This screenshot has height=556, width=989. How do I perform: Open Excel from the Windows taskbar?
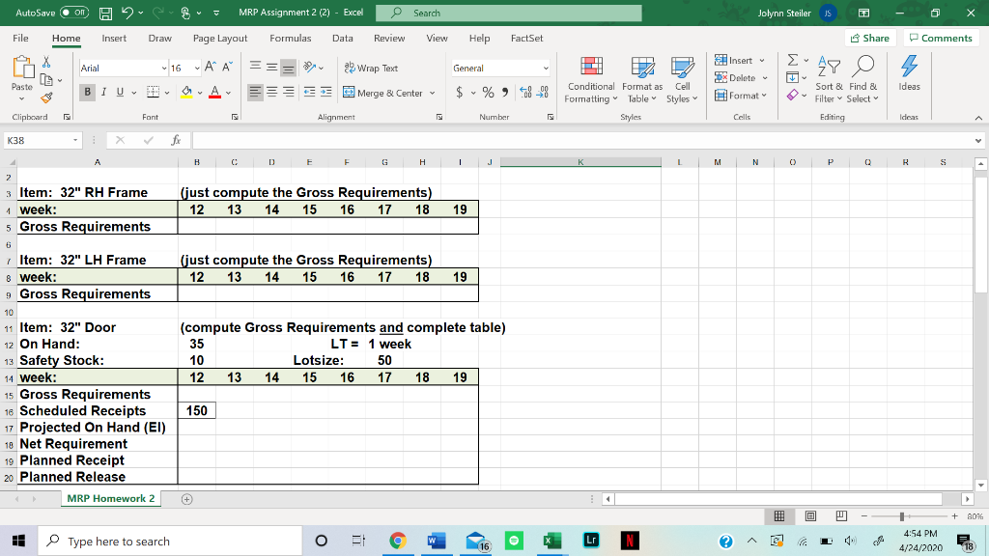pos(551,541)
